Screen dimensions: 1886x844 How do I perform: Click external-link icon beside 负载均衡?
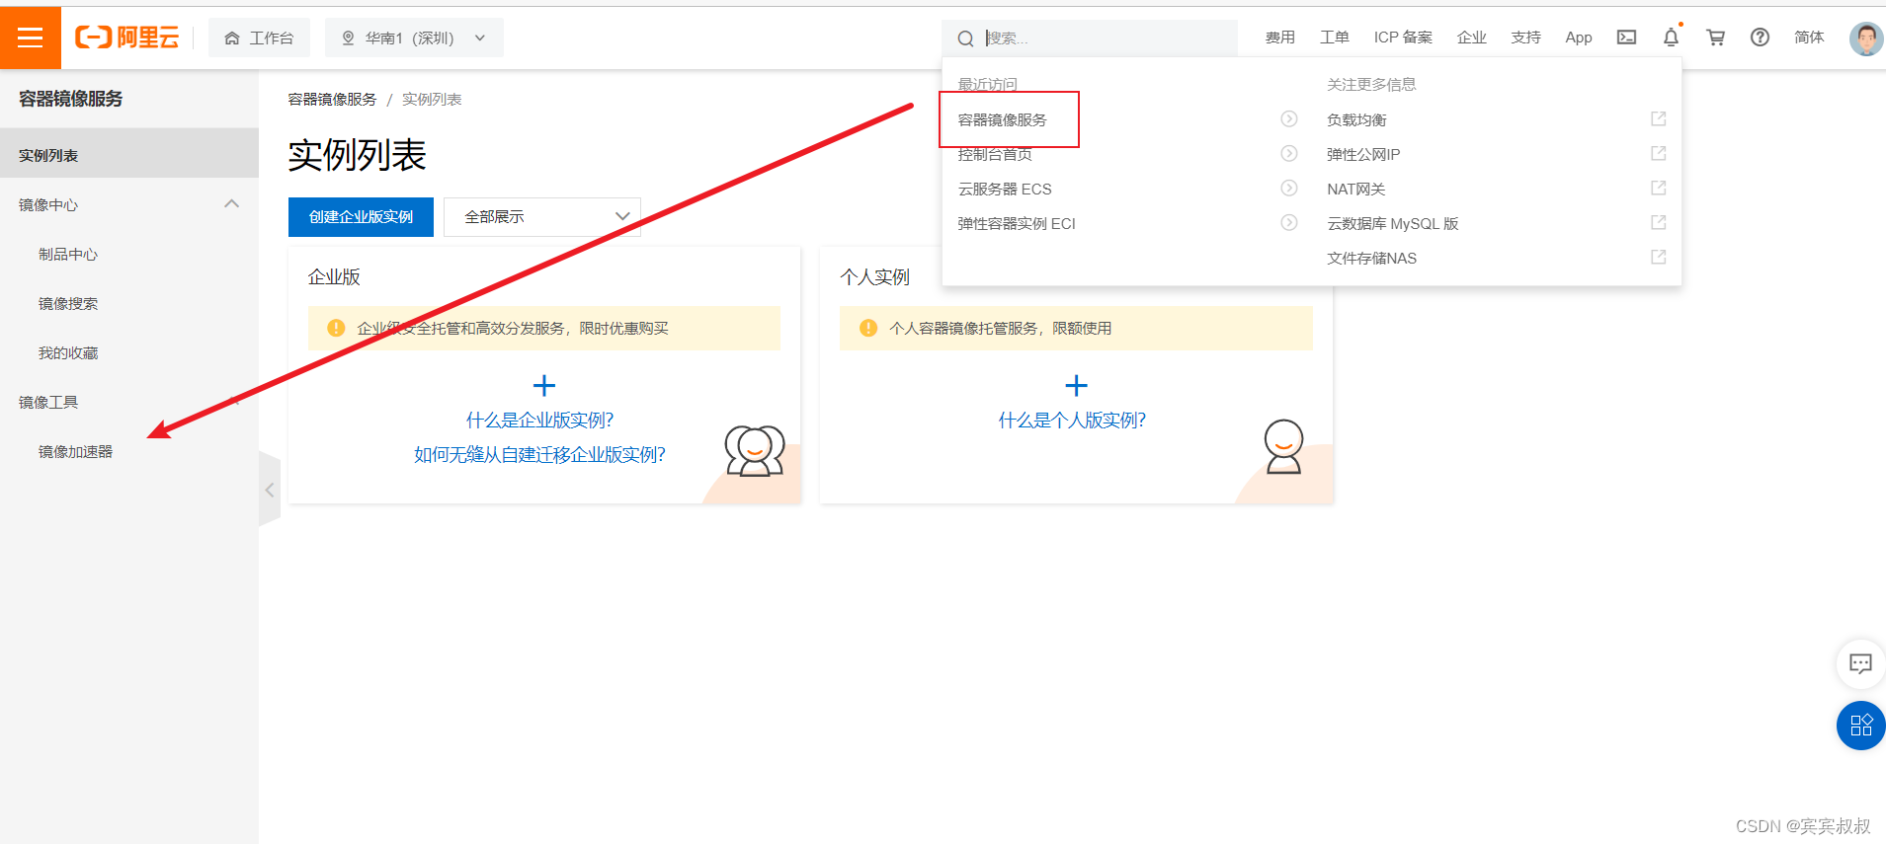coord(1659,118)
